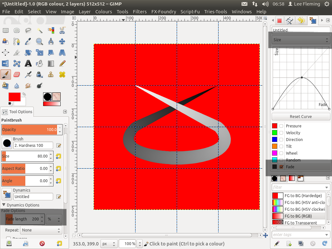This screenshot has height=249, width=332.
Task: Select the Scissors Select tool
Action: coord(62,30)
